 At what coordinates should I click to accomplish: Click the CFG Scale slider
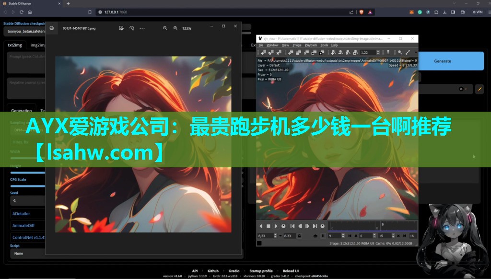(x=27, y=186)
